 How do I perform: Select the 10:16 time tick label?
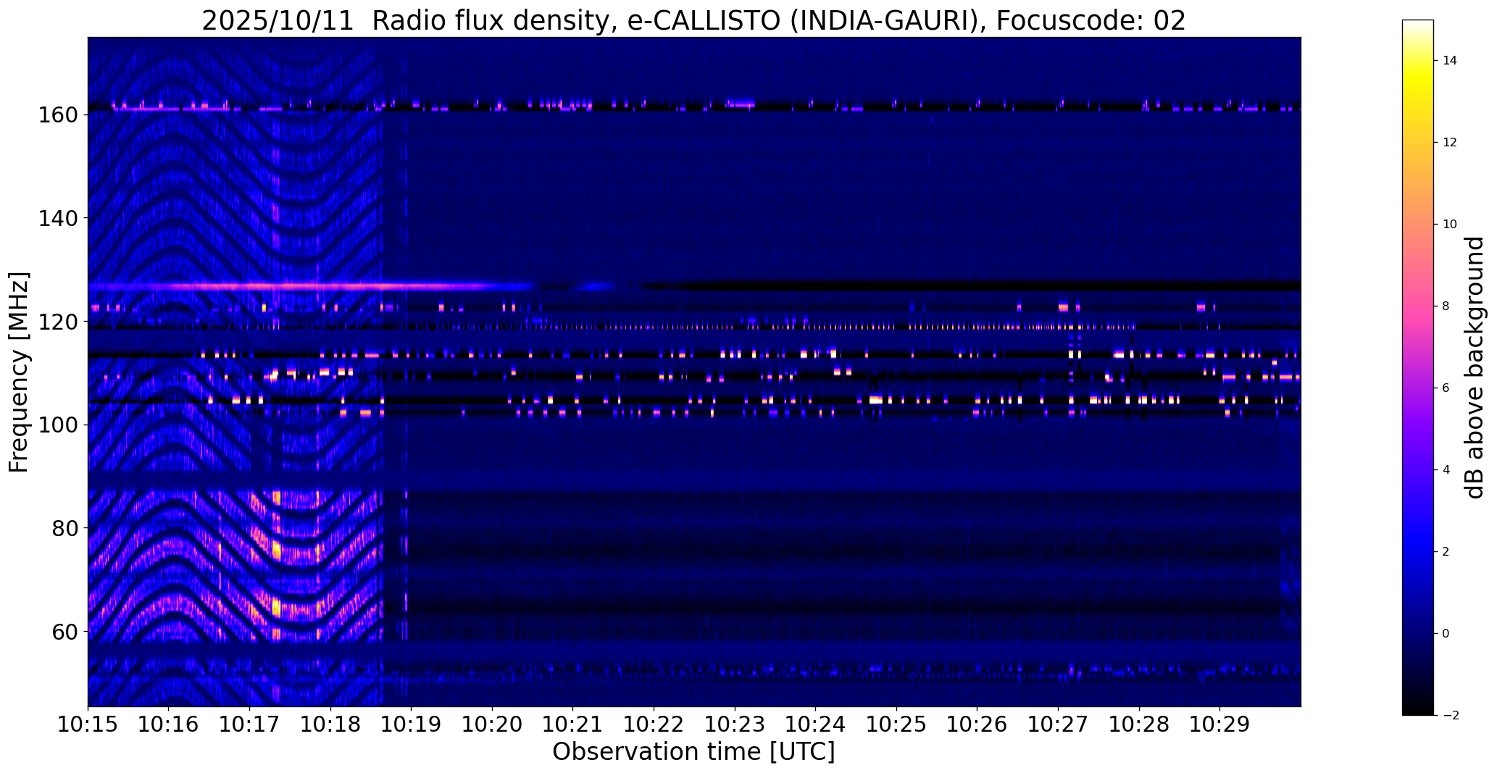169,724
